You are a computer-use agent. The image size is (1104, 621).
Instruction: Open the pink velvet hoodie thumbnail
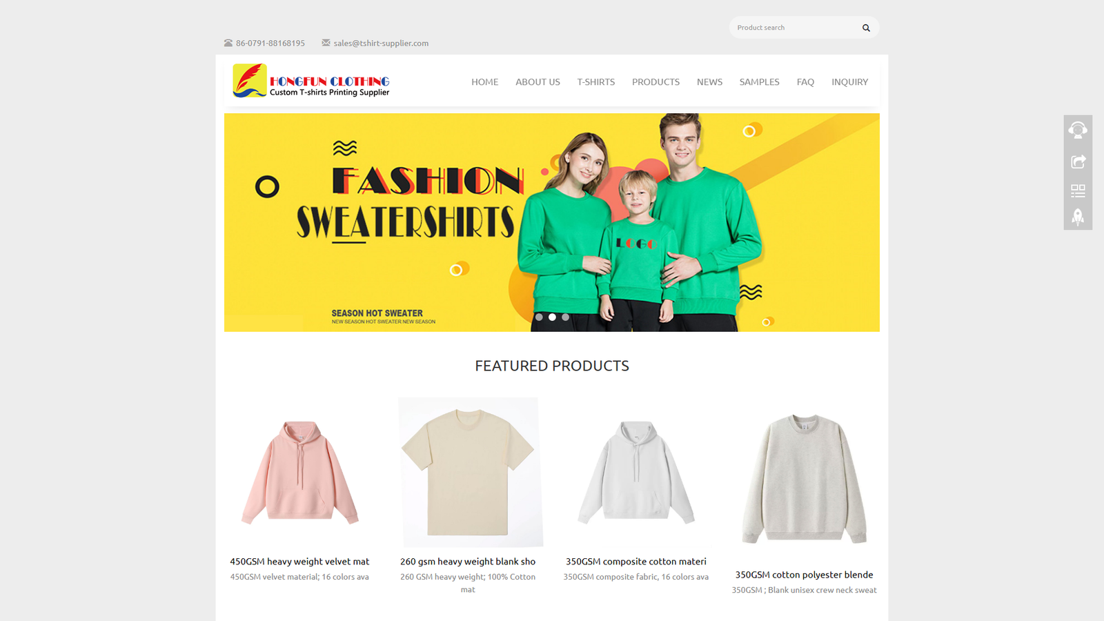click(299, 473)
